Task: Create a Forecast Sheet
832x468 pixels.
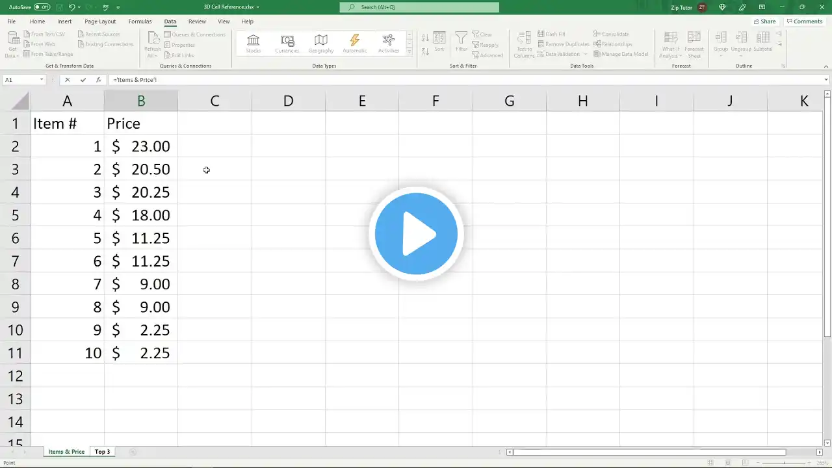Action: point(694,45)
